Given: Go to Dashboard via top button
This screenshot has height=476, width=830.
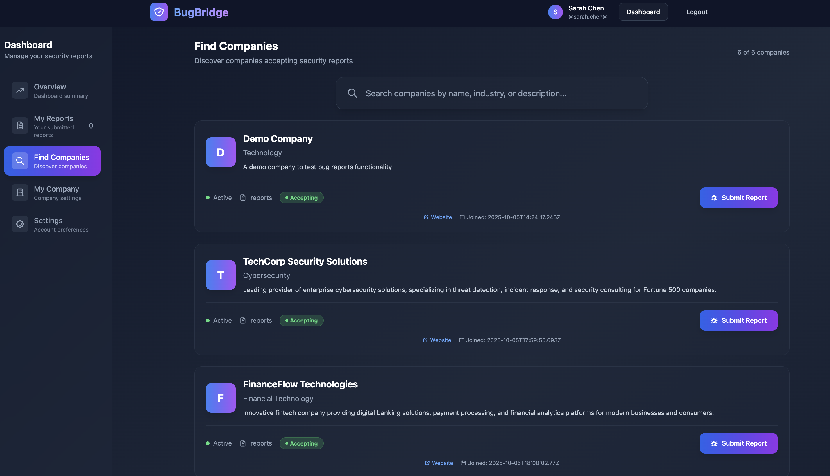Looking at the screenshot, I should tap(643, 12).
